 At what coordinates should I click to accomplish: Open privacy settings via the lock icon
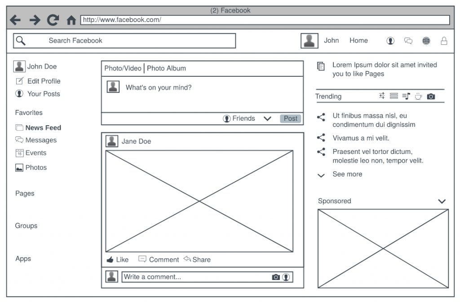(x=444, y=40)
